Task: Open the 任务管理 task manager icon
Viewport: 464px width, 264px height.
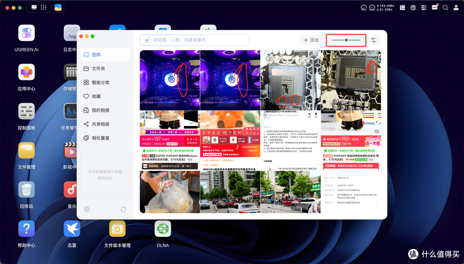Action: [70, 111]
